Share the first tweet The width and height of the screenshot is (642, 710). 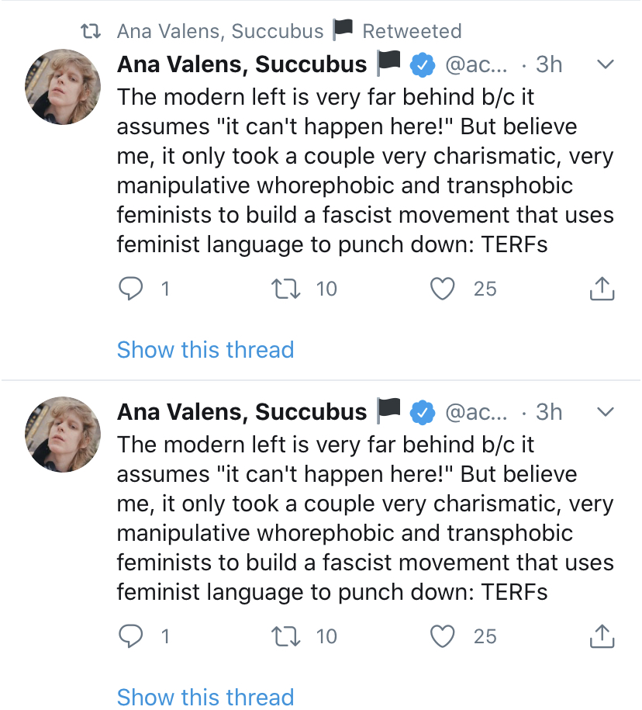602,289
